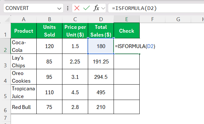
Task: Select the Oreo Cookies cell
Action: [x=24, y=77]
